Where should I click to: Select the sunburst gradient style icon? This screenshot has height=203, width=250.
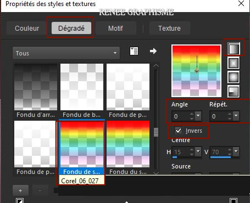[x=234, y=77]
